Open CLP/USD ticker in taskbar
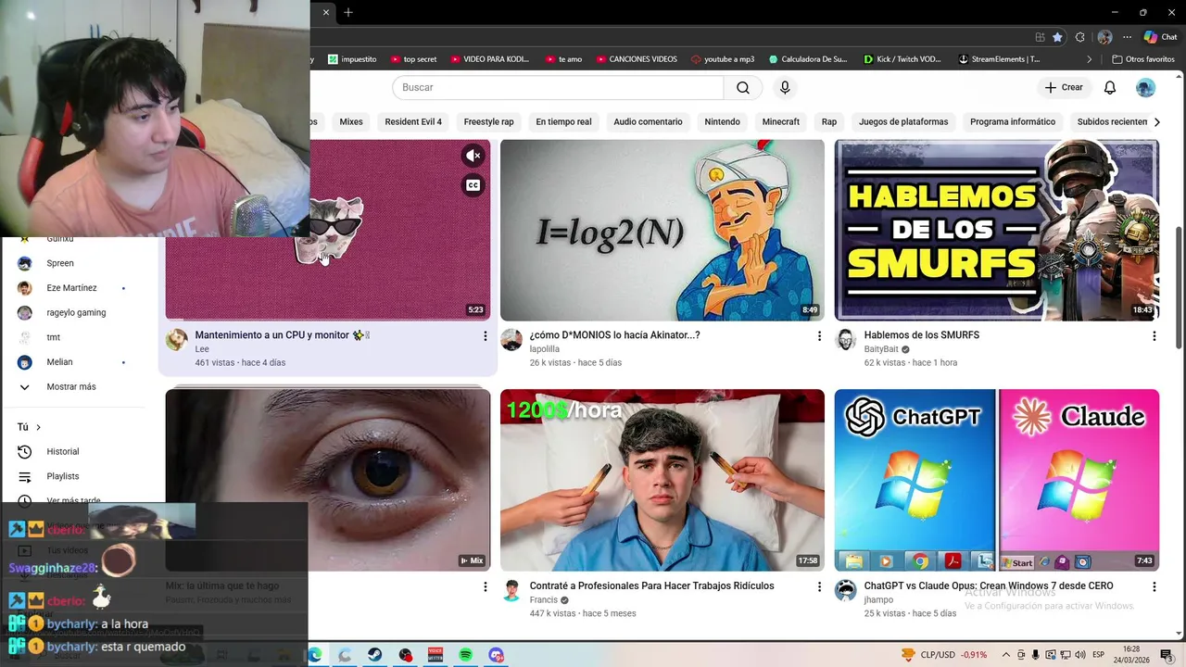 tap(944, 655)
